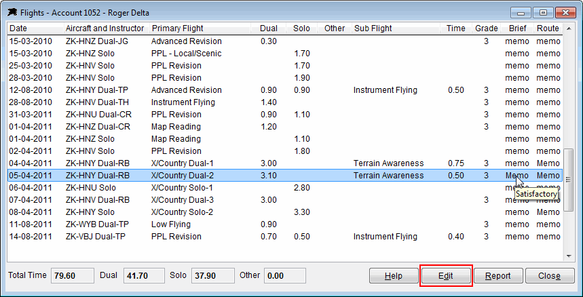
Task: Click the Brief memo of 11-08-2011 row
Action: (516, 224)
